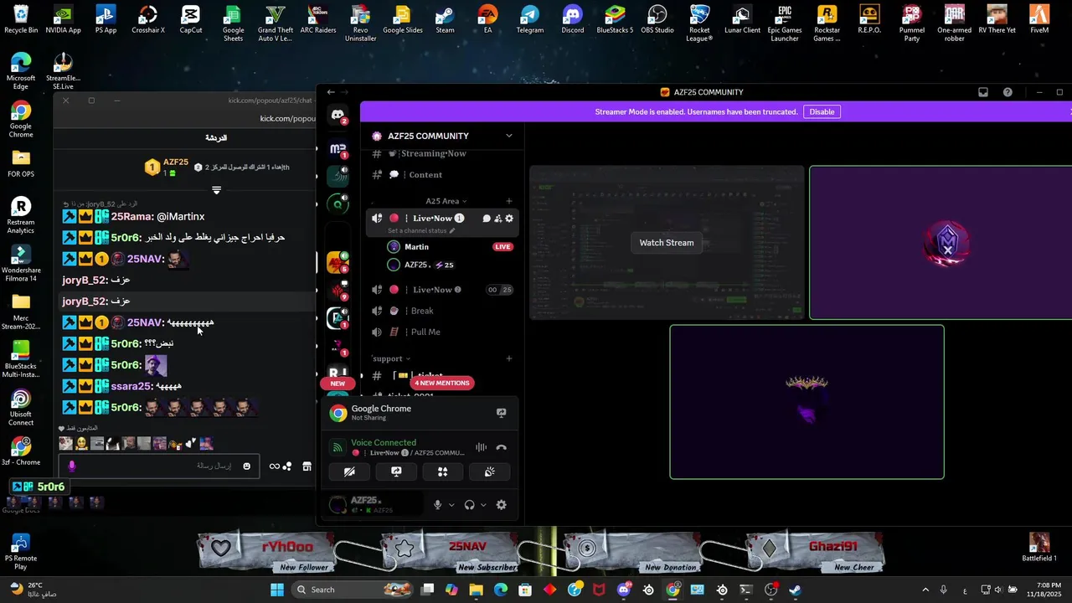Start a text chat in Live-Now channel

coord(486,219)
